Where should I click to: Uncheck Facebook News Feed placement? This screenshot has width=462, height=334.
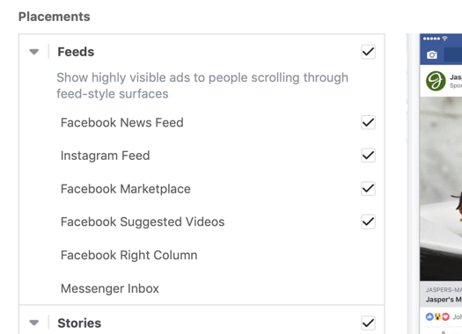coord(368,122)
